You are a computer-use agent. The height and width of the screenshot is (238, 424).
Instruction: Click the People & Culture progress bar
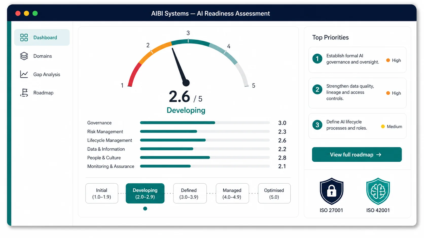(205, 158)
